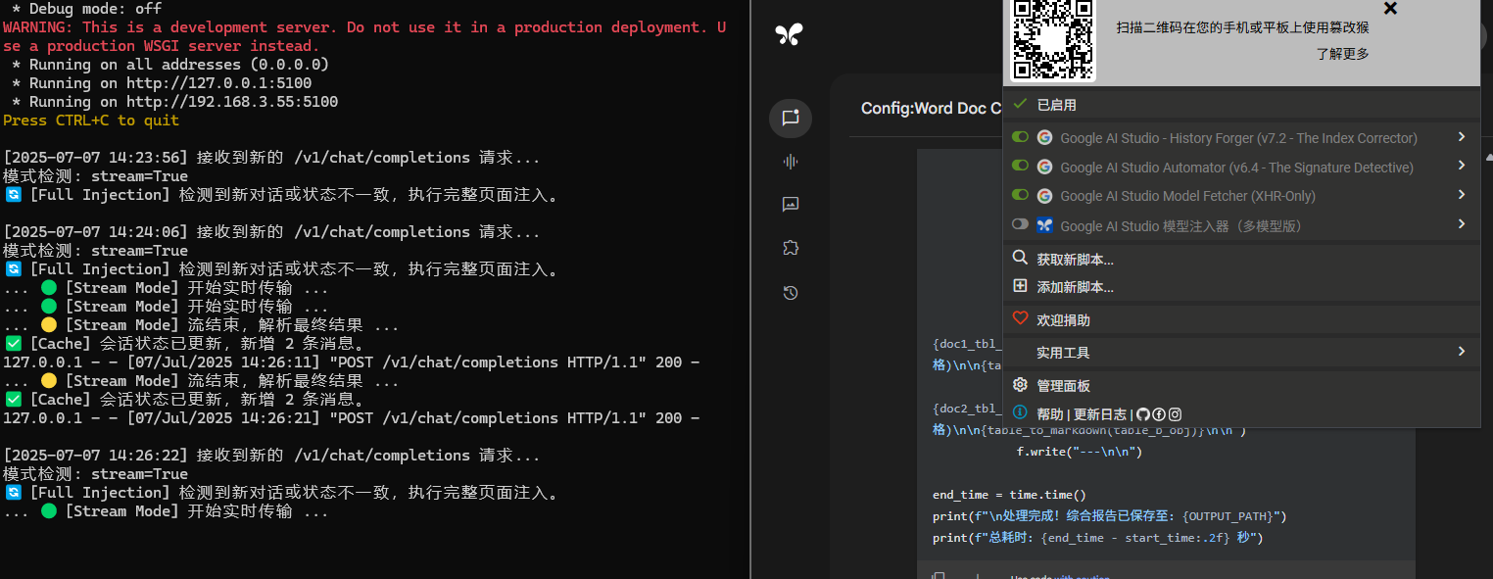This screenshot has height=579, width=1493.
Task: Expand the Model Fetcher submenu arrow
Action: click(x=1462, y=195)
